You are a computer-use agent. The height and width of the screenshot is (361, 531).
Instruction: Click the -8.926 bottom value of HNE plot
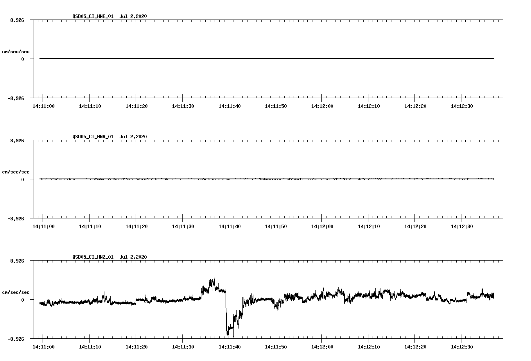pos(16,98)
